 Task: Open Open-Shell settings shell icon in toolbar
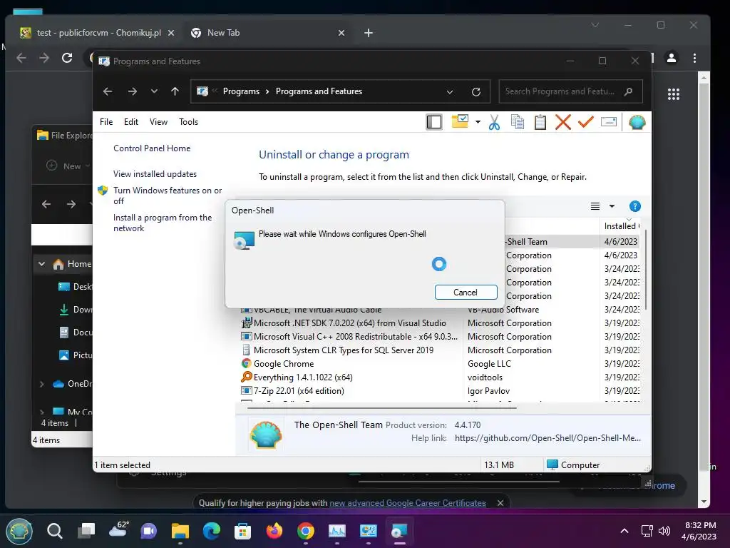(637, 122)
